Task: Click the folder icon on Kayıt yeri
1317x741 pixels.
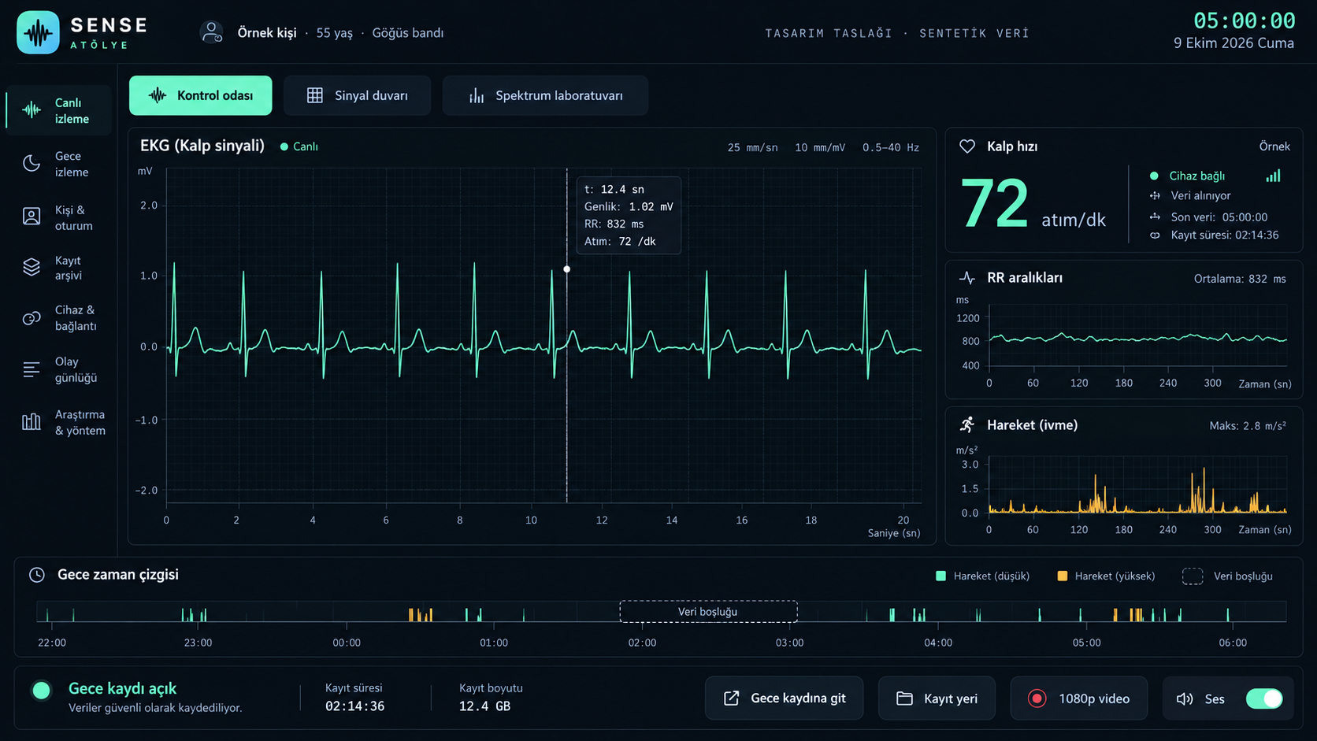Action: coord(905,698)
